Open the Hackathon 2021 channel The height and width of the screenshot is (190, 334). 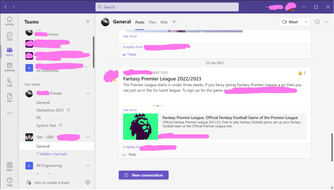50,110
